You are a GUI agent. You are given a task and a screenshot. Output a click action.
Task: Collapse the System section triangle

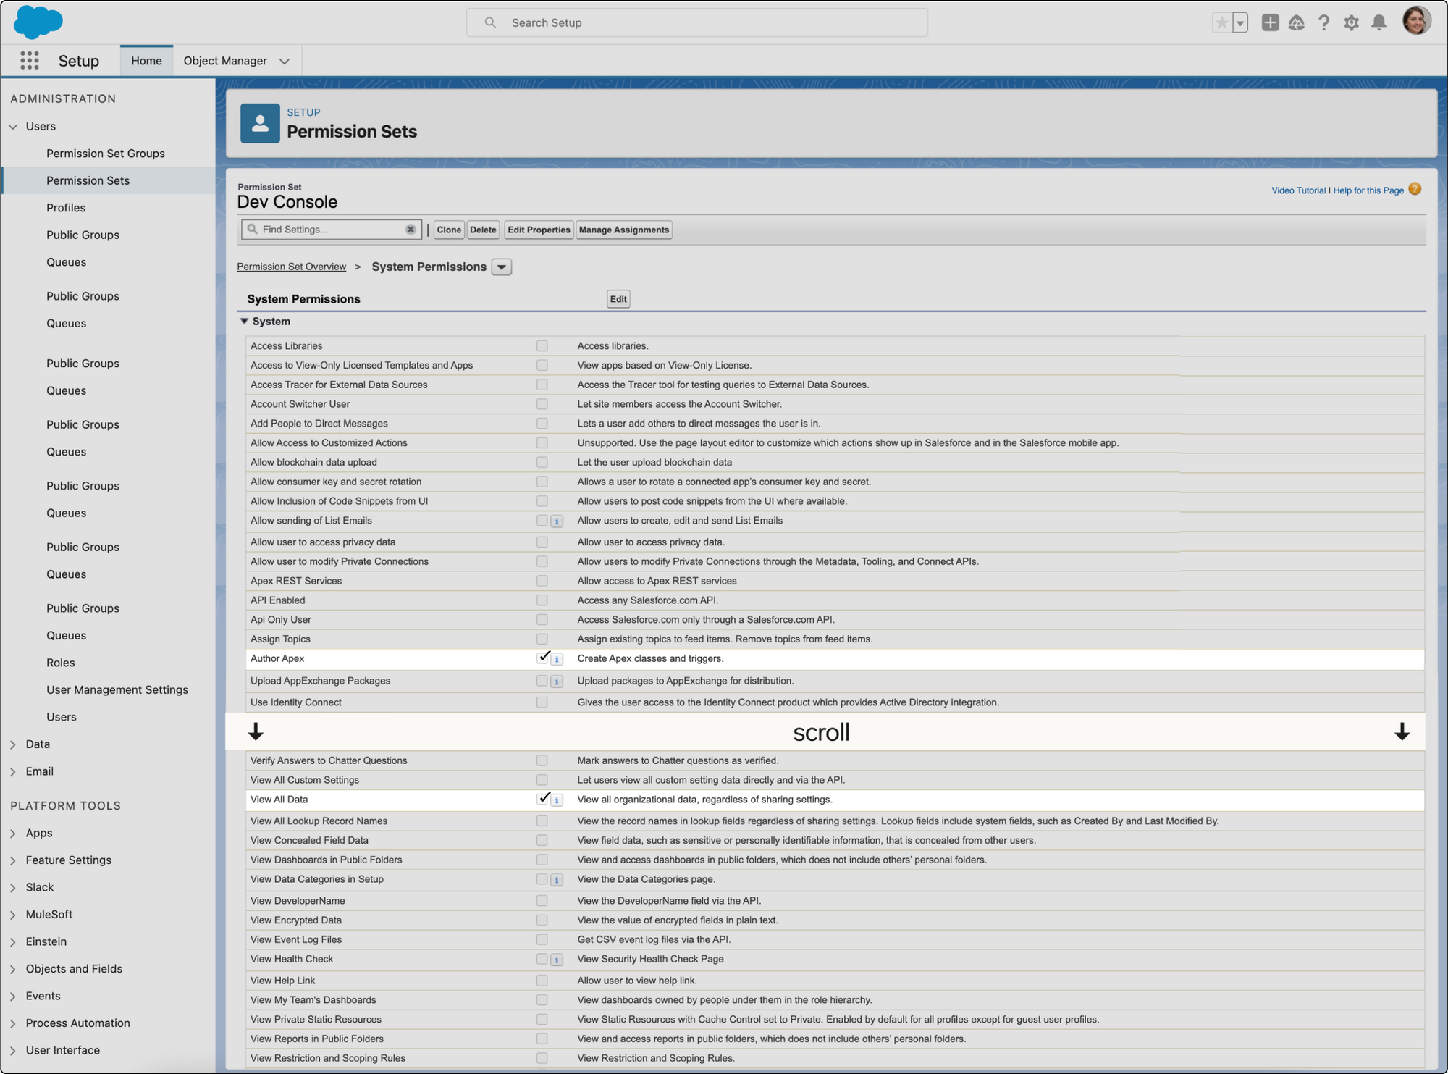(x=244, y=322)
